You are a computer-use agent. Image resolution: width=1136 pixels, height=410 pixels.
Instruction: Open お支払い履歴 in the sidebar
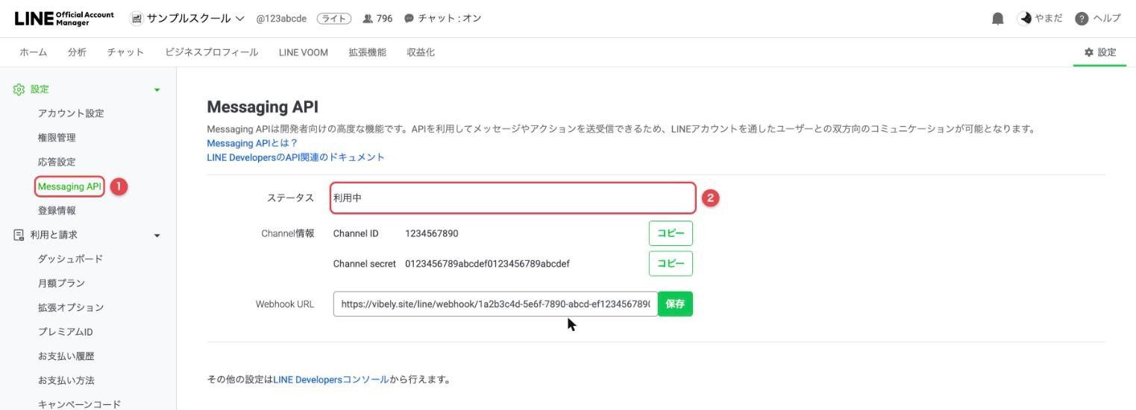[66, 356]
